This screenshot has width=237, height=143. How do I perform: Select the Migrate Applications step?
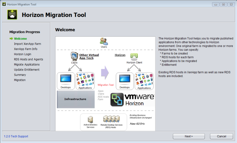27,65
